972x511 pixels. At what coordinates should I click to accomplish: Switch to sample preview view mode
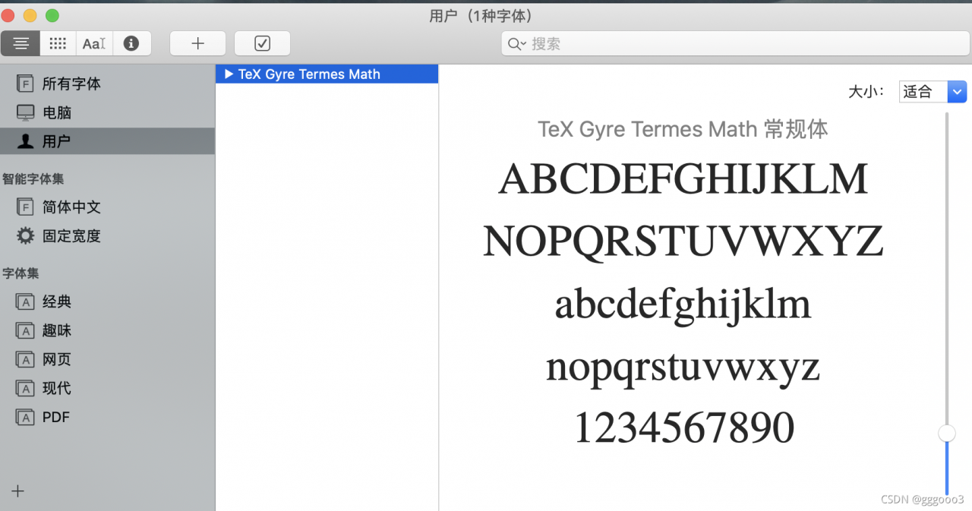tap(21, 44)
